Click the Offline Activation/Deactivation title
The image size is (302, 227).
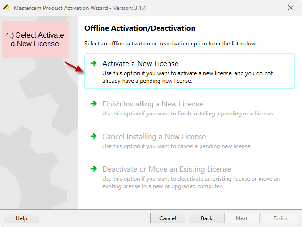pyautogui.click(x=140, y=28)
